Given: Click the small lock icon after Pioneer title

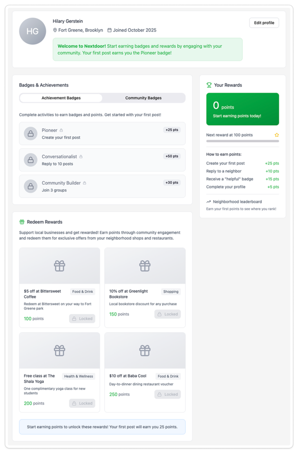Looking at the screenshot, I should (61, 130).
